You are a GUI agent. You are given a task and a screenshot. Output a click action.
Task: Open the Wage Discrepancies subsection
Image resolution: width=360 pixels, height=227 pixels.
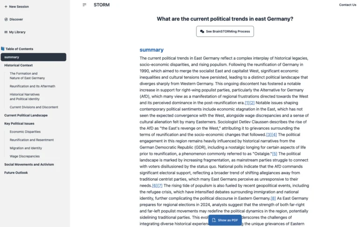coord(25,156)
